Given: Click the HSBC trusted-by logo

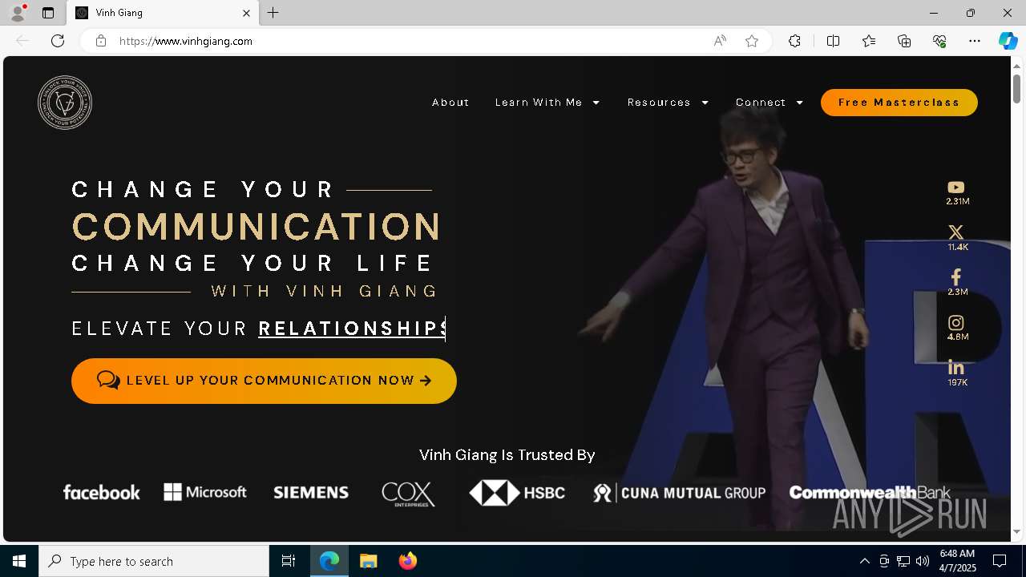Looking at the screenshot, I should coord(517,493).
